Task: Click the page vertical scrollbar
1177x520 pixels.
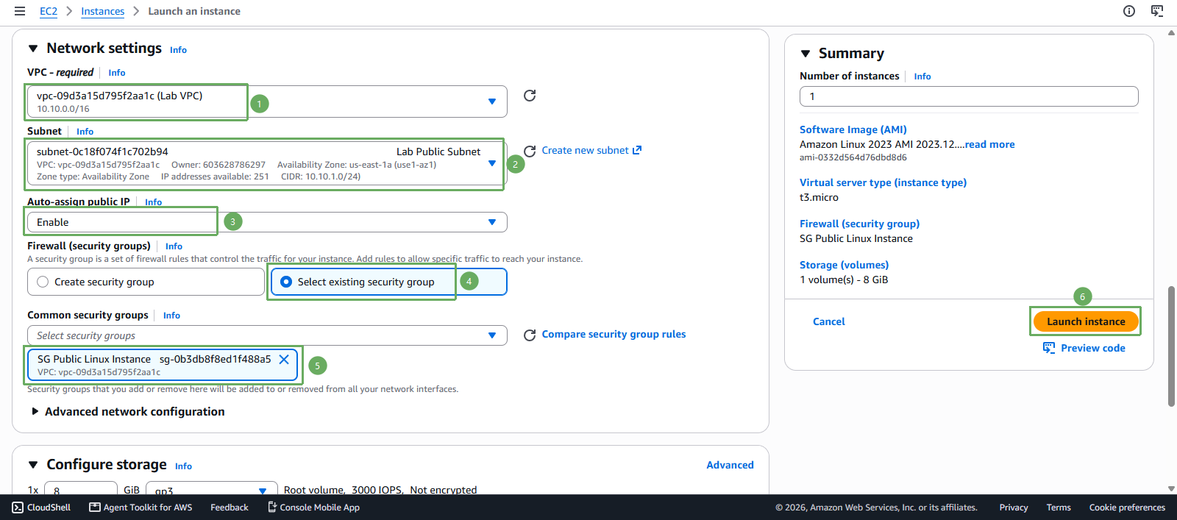Action: [1171, 346]
